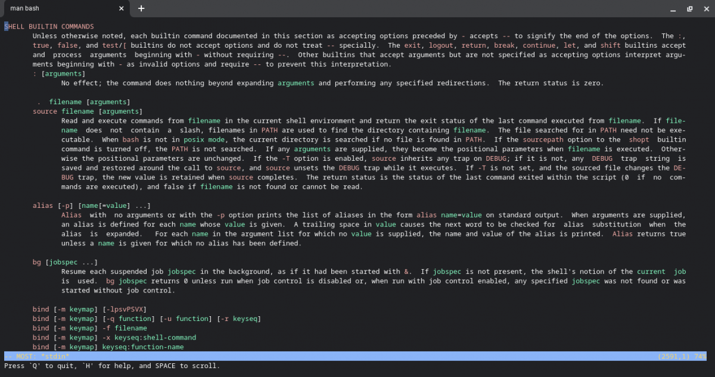
Task: Restore the terminal window size
Action: 689,8
